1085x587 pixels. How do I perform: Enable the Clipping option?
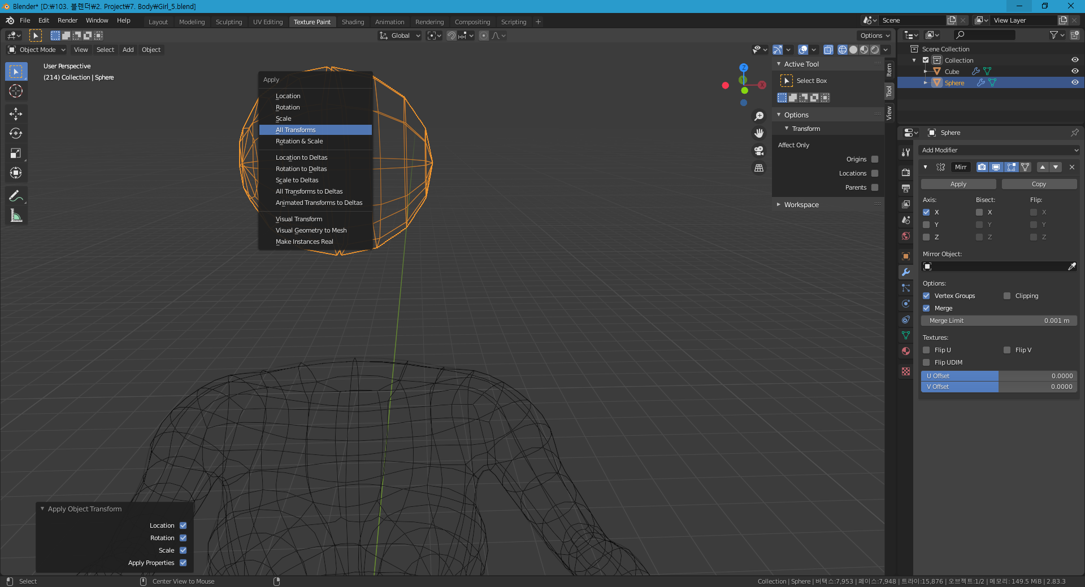[x=1007, y=296]
